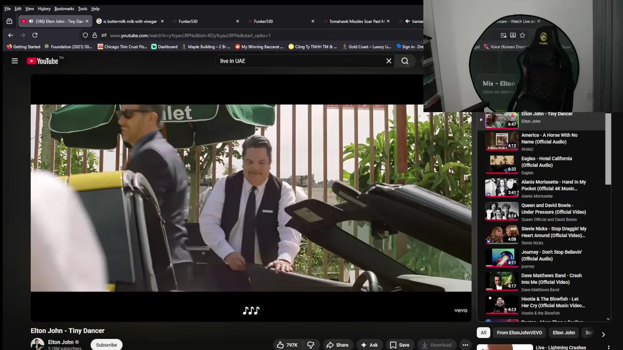Screen dimensions: 623x350
Task: Play Journey - Don't Stop Believin'
Action: [x=541, y=259]
